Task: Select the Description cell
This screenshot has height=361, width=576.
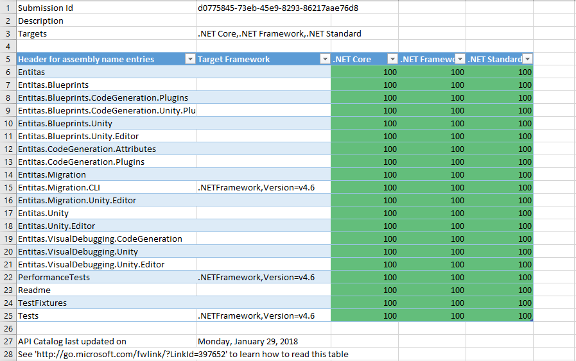Action: click(106, 21)
